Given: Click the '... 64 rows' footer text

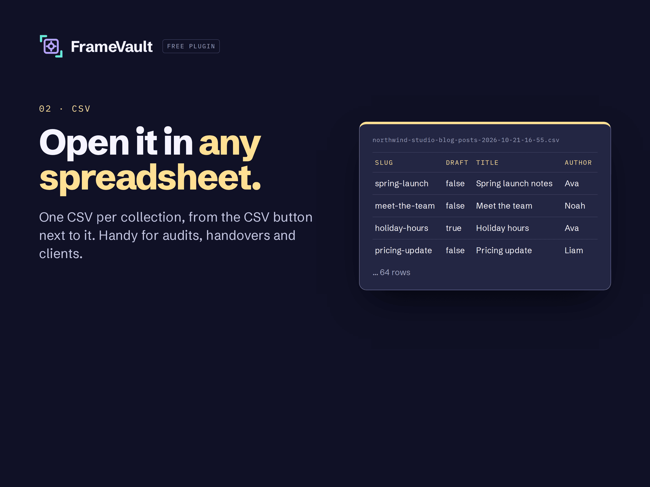Looking at the screenshot, I should (391, 272).
